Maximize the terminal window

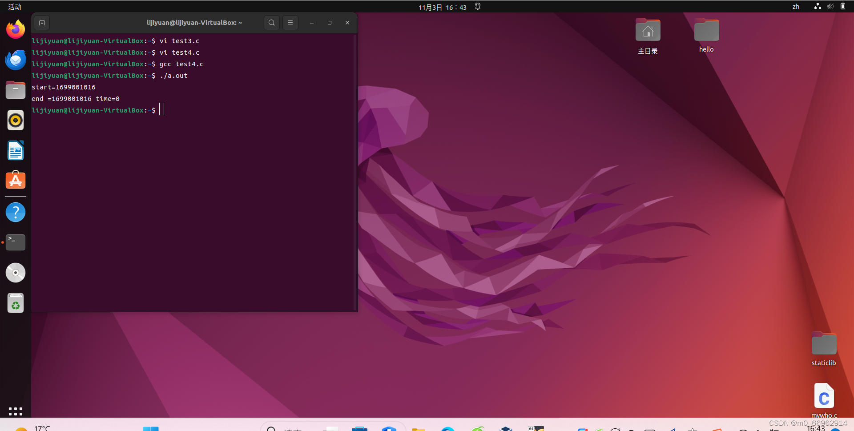click(330, 23)
